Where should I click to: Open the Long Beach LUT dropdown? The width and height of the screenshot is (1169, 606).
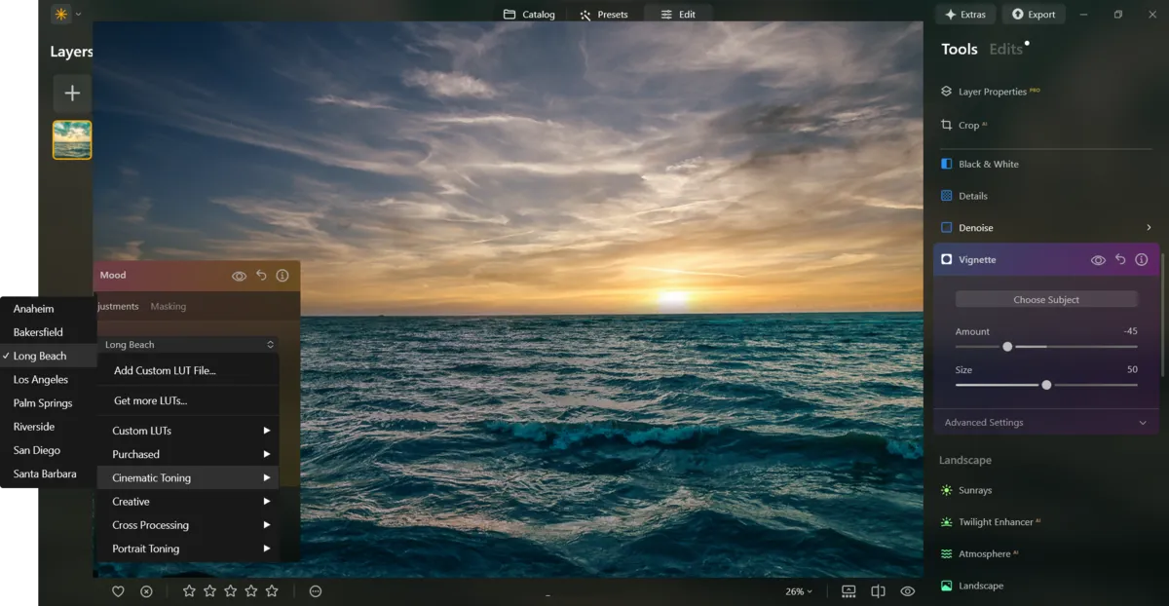(x=189, y=345)
